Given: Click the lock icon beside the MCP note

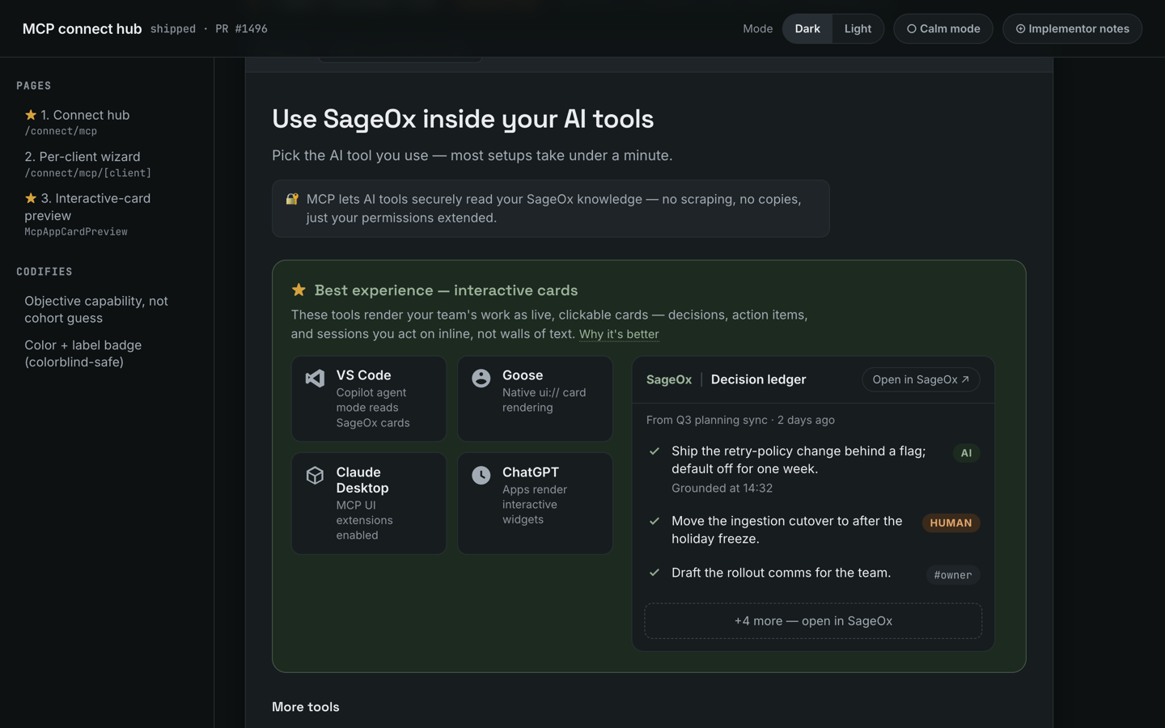Looking at the screenshot, I should pyautogui.click(x=292, y=199).
